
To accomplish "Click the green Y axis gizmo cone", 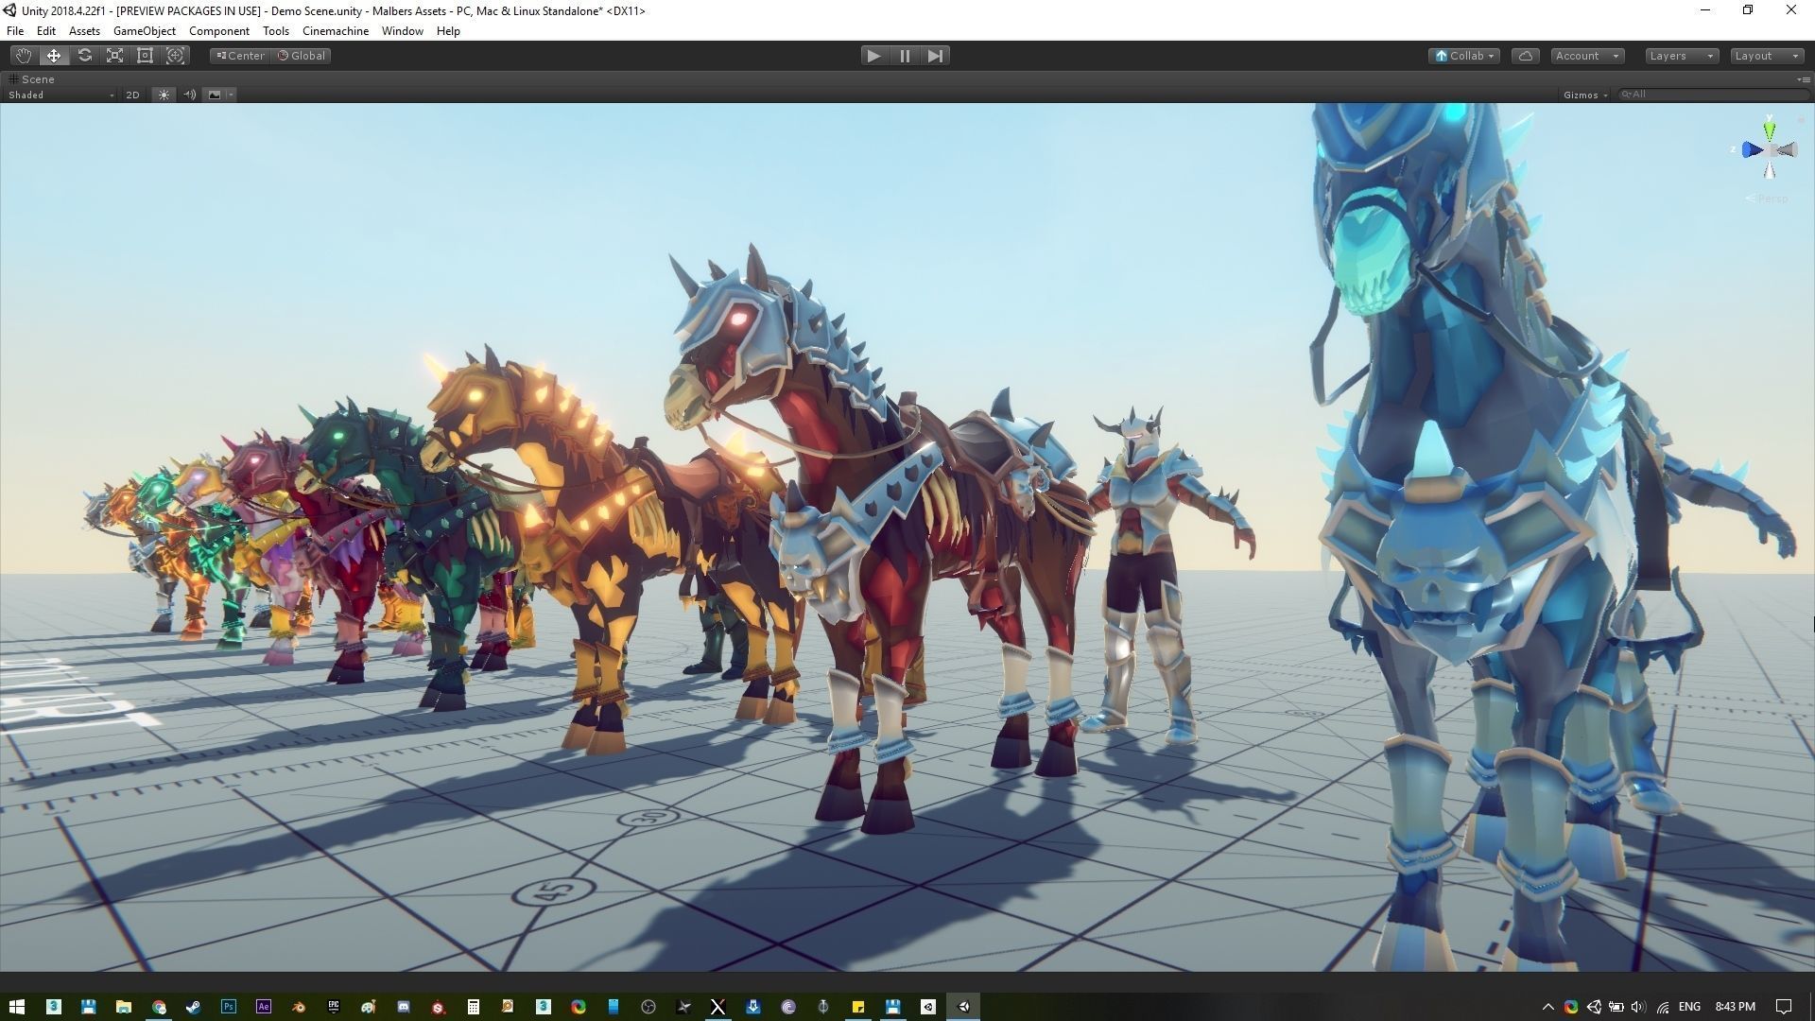I will pos(1770,130).
